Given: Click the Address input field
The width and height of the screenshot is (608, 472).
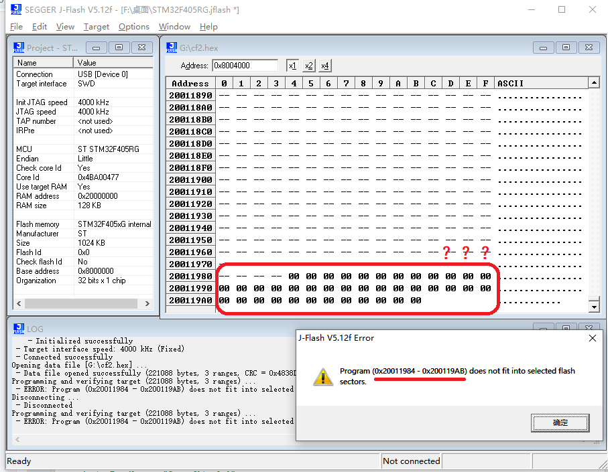Looking at the screenshot, I should pyautogui.click(x=245, y=66).
